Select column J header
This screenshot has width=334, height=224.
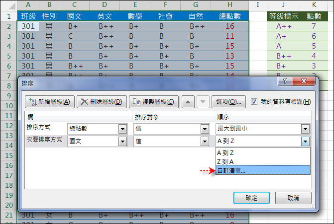point(283,5)
